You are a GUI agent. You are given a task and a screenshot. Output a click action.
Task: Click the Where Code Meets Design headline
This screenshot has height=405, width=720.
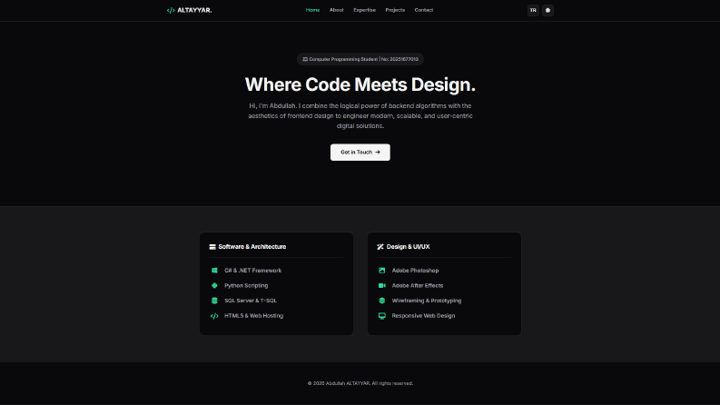(x=360, y=84)
